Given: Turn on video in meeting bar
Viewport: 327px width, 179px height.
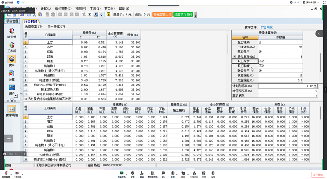Looking at the screenshot, I should 17,174.
